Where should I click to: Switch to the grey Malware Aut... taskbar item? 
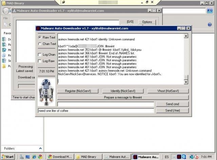pyautogui.click(x=117, y=157)
